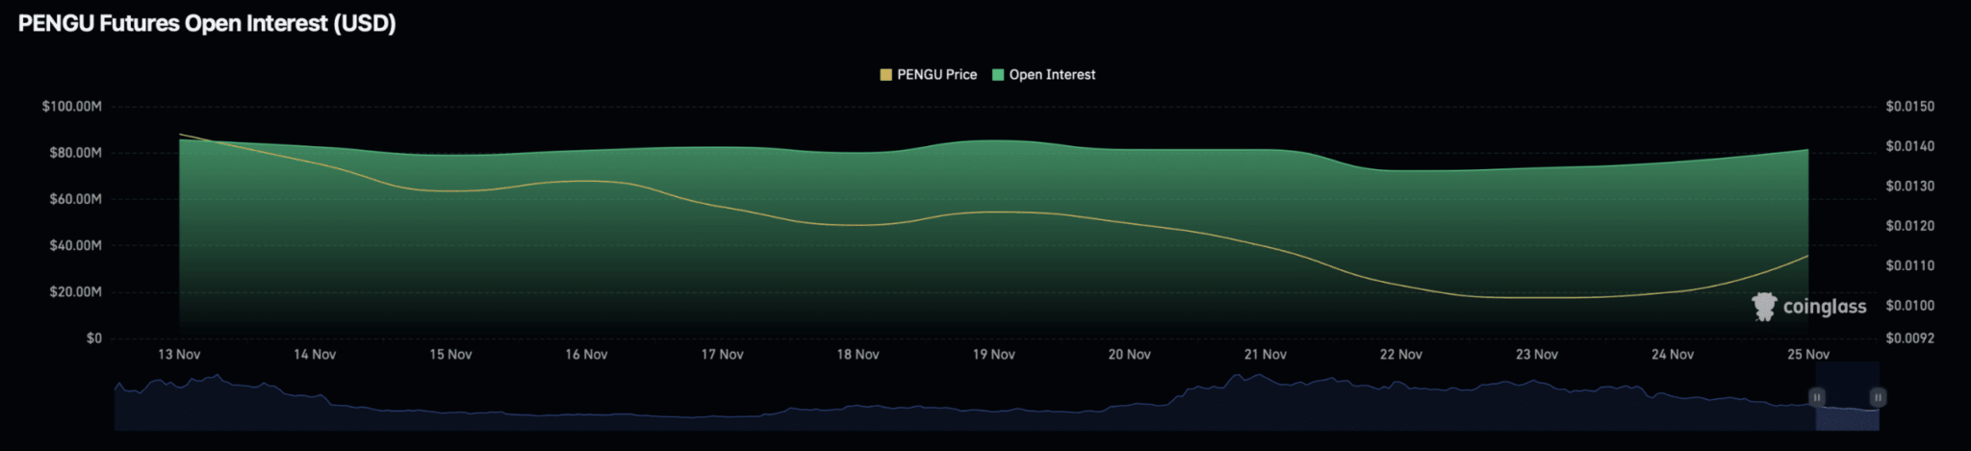This screenshot has width=1971, height=451.
Task: Click the selected range window in the mini chart
Action: pyautogui.click(x=1847, y=396)
